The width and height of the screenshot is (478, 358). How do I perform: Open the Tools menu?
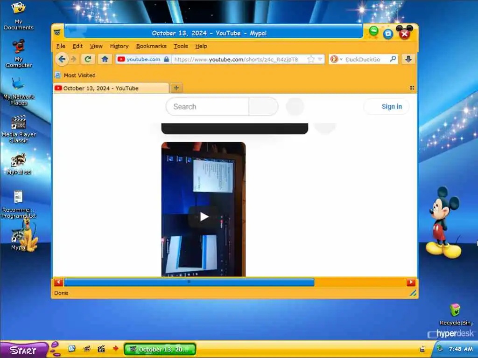pos(181,46)
